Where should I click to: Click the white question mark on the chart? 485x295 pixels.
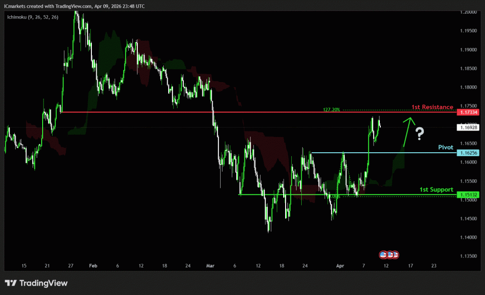click(419, 134)
